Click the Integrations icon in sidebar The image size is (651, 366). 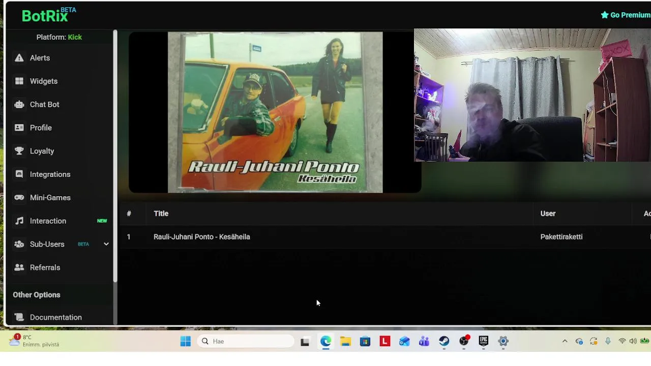point(19,174)
